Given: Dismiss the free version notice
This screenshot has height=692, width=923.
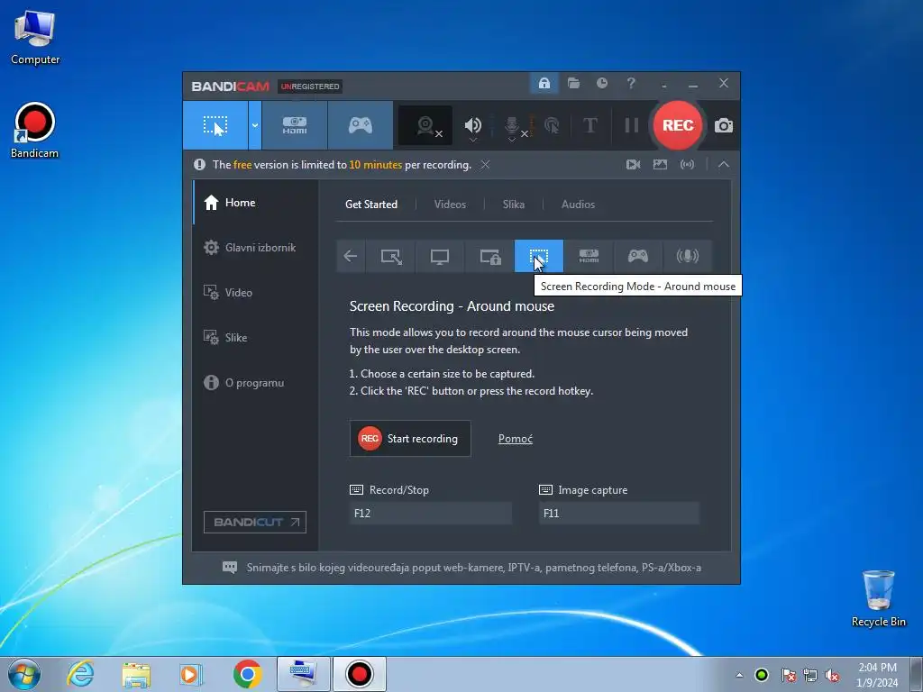Looking at the screenshot, I should click(x=485, y=165).
